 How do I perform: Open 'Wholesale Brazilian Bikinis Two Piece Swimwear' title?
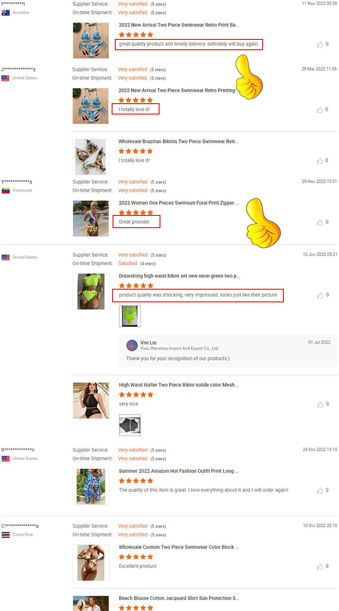point(178,142)
